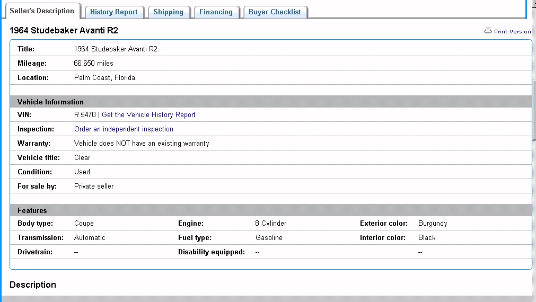Select the page heading 1964 Studebaker Avanti R2
The image size is (536, 302).
(64, 30)
